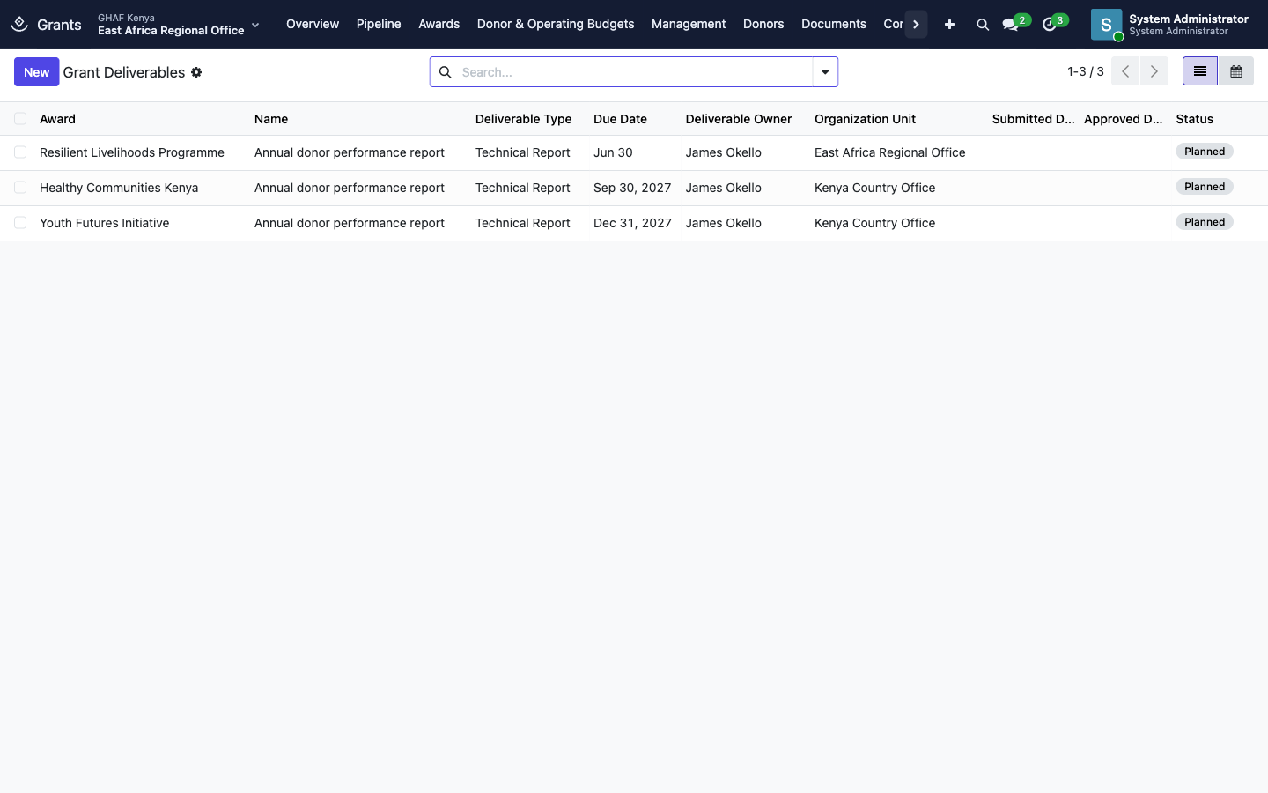The width and height of the screenshot is (1268, 793).
Task: Click the Sep 30, 2027 due date cell
Action: [x=632, y=188]
